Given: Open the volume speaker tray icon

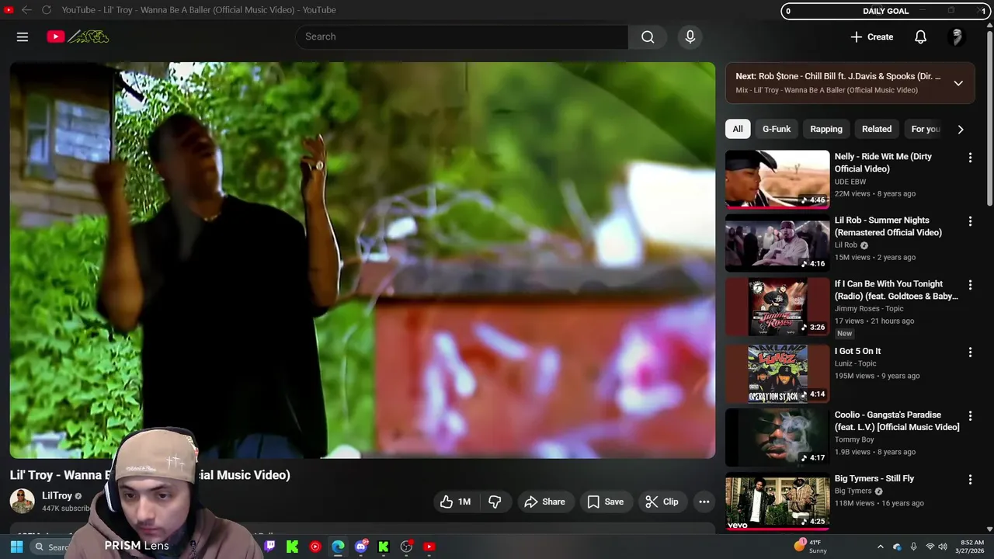Looking at the screenshot, I should click(943, 547).
